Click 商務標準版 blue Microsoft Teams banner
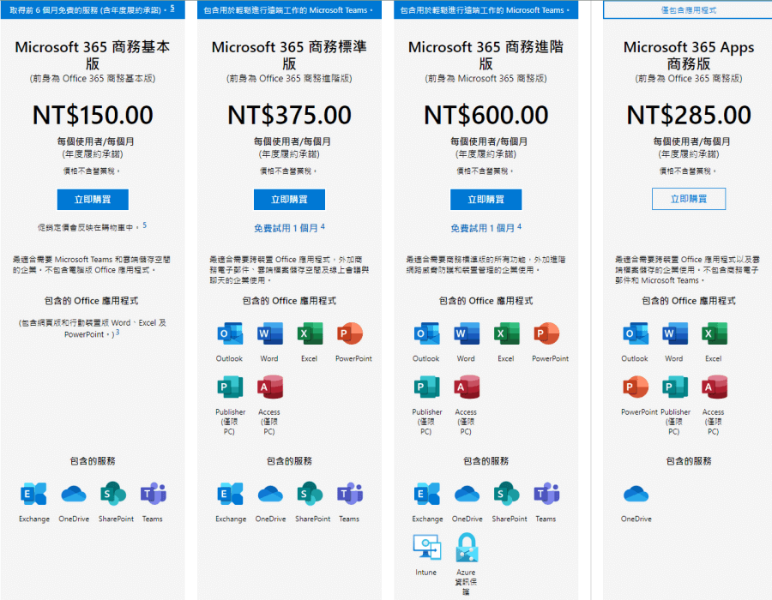 (290, 9)
